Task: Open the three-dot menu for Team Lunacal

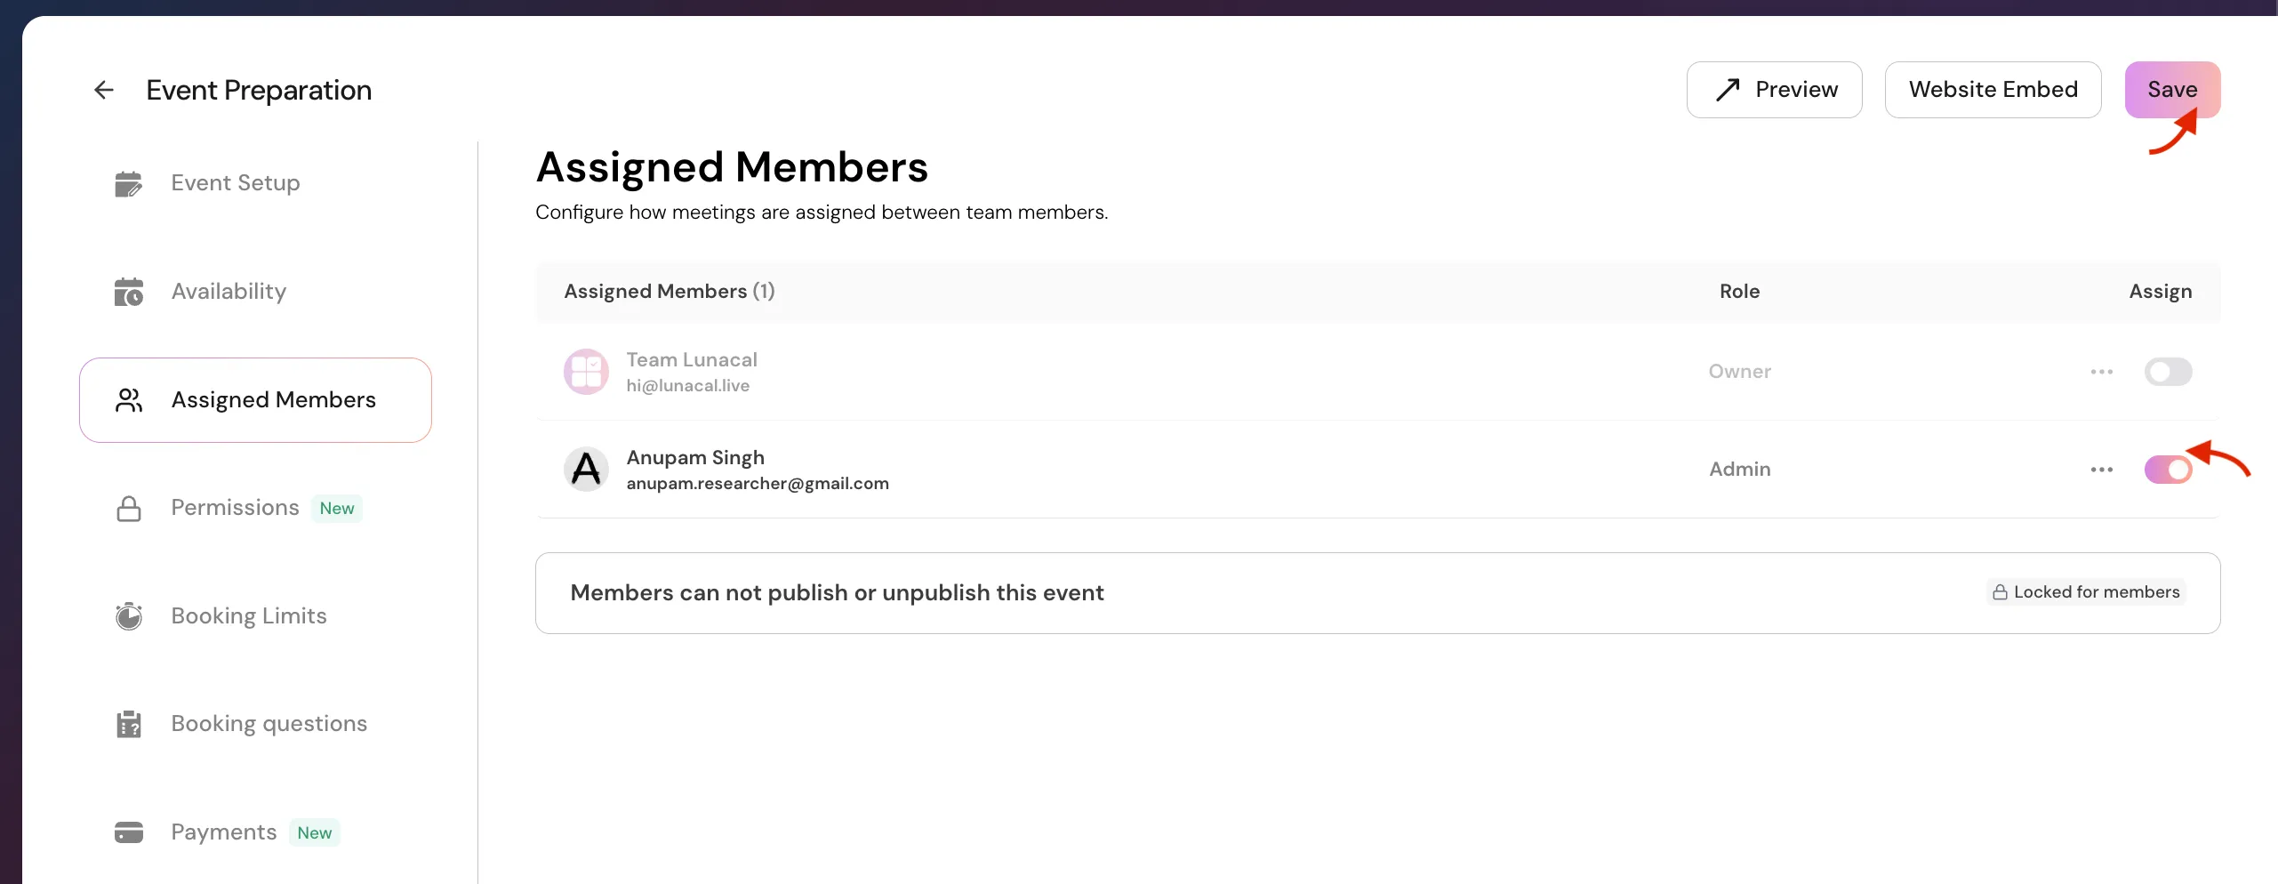Action: pos(2101,372)
